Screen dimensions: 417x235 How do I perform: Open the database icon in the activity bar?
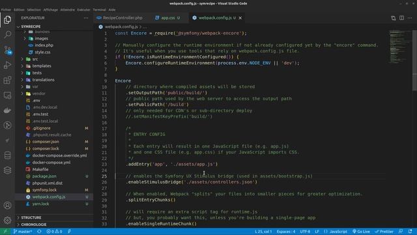[7, 155]
